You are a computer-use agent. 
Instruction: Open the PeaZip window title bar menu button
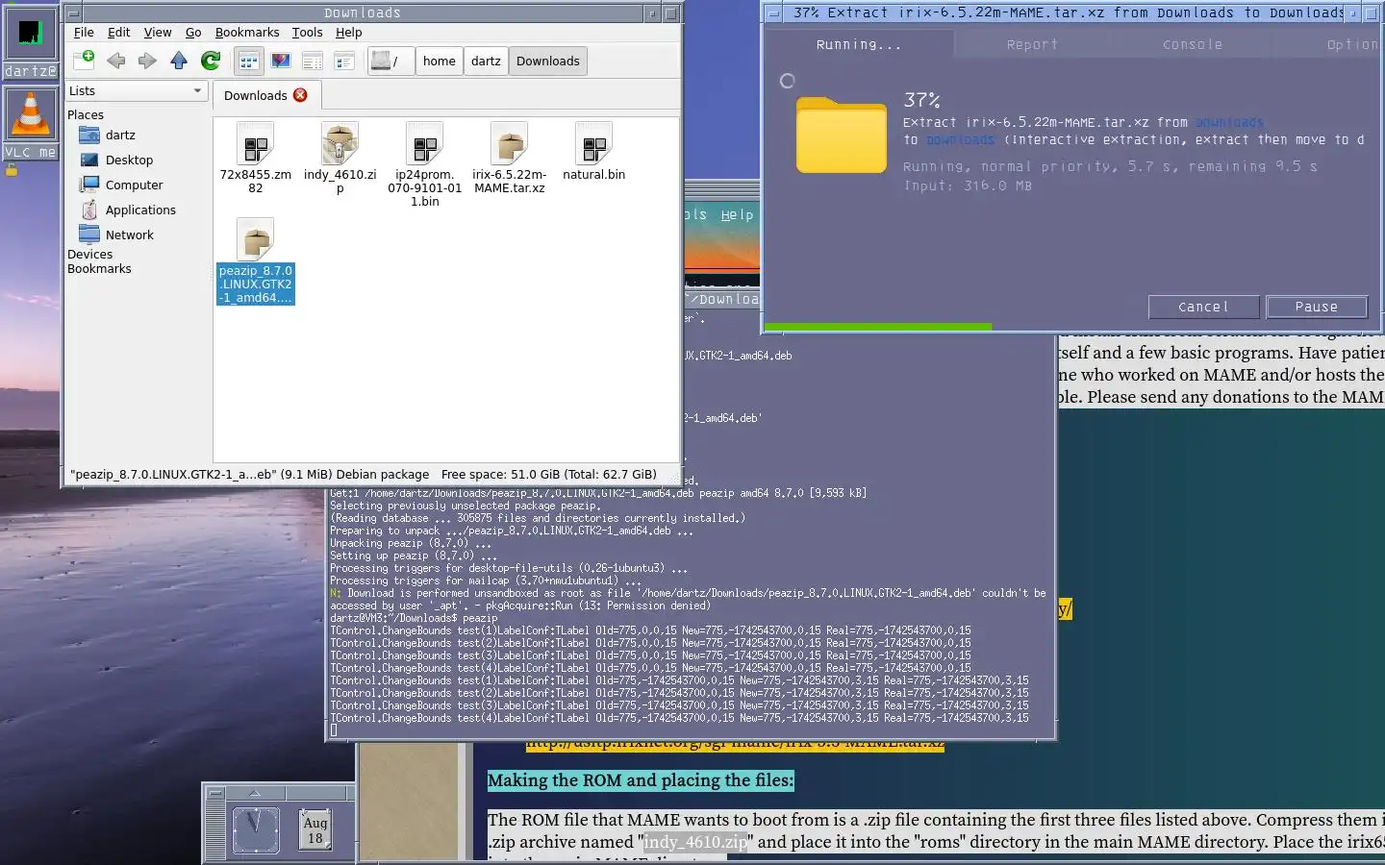click(x=773, y=13)
